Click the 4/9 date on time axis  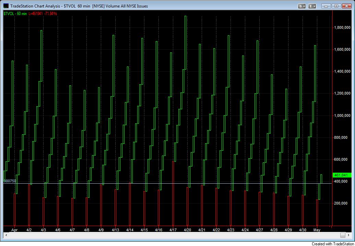click(101, 230)
